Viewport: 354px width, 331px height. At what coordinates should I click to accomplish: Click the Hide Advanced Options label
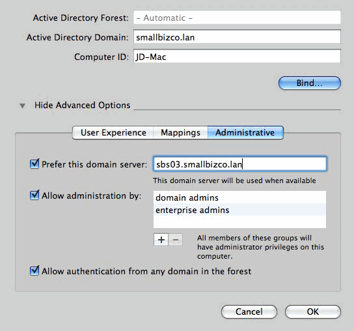click(83, 105)
